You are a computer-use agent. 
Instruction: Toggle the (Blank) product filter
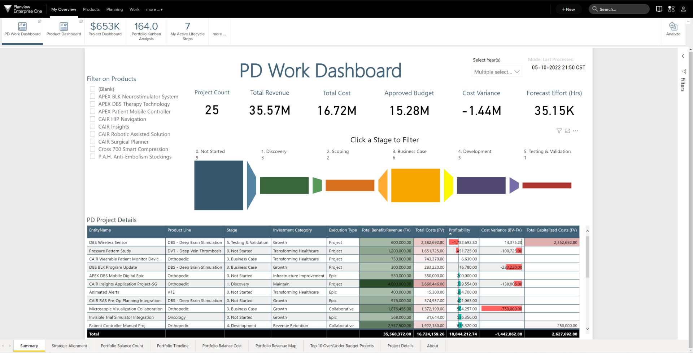(92, 89)
